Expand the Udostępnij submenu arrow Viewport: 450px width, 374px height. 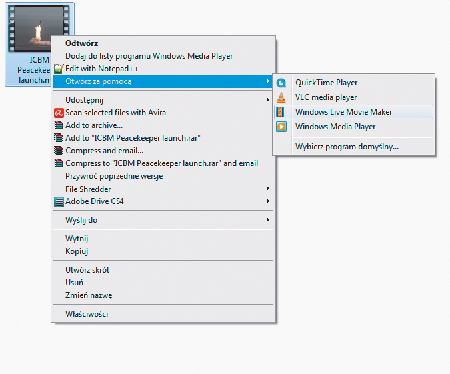point(267,99)
